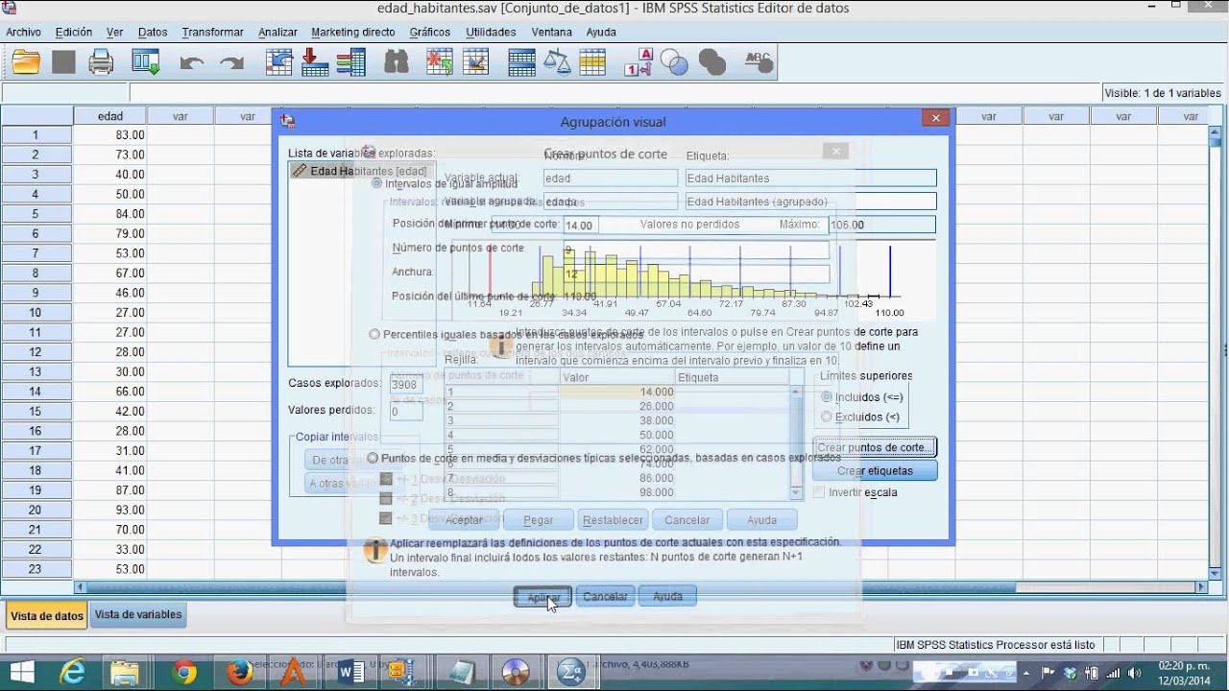Select row 20 cell with value 93.00
Viewport: 1229px width, 691px height.
pyautogui.click(x=110, y=510)
